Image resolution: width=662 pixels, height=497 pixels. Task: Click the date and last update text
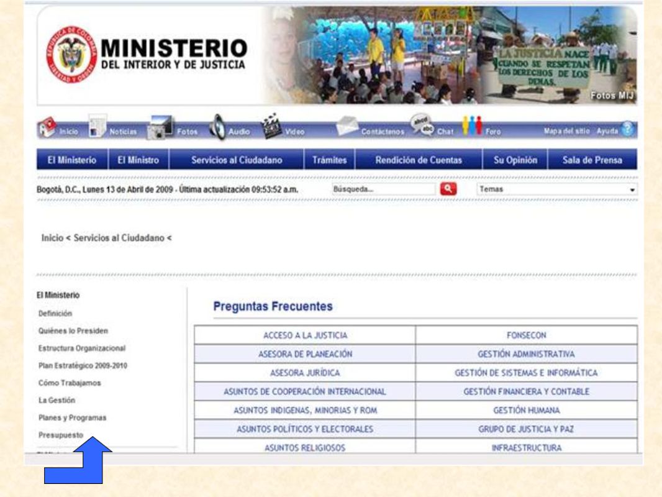click(167, 189)
